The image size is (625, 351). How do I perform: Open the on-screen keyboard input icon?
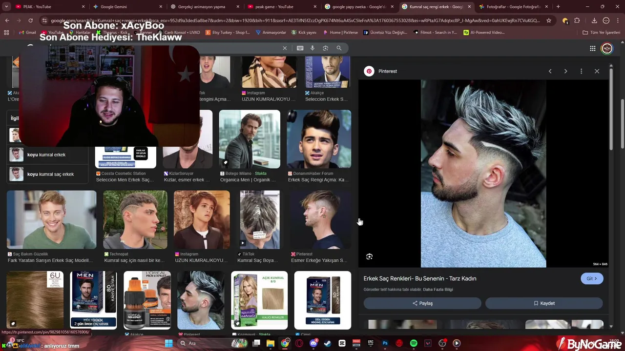(x=300, y=48)
